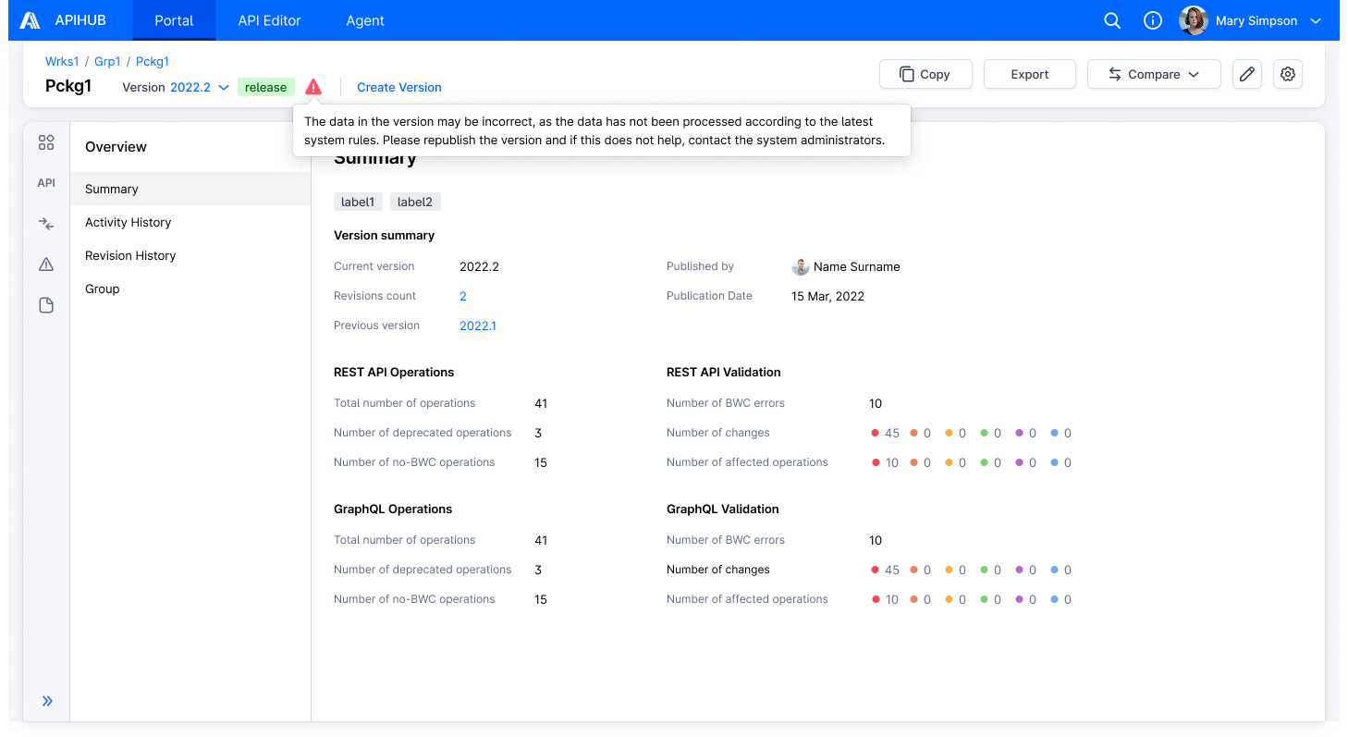This screenshot has width=1348, height=737.
Task: Click the green release status badge
Action: point(266,87)
